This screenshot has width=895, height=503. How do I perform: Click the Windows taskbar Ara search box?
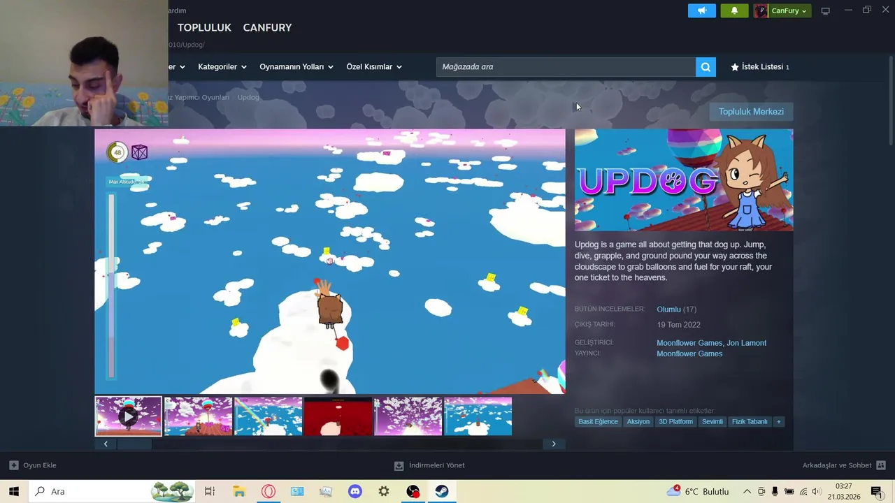(113, 491)
